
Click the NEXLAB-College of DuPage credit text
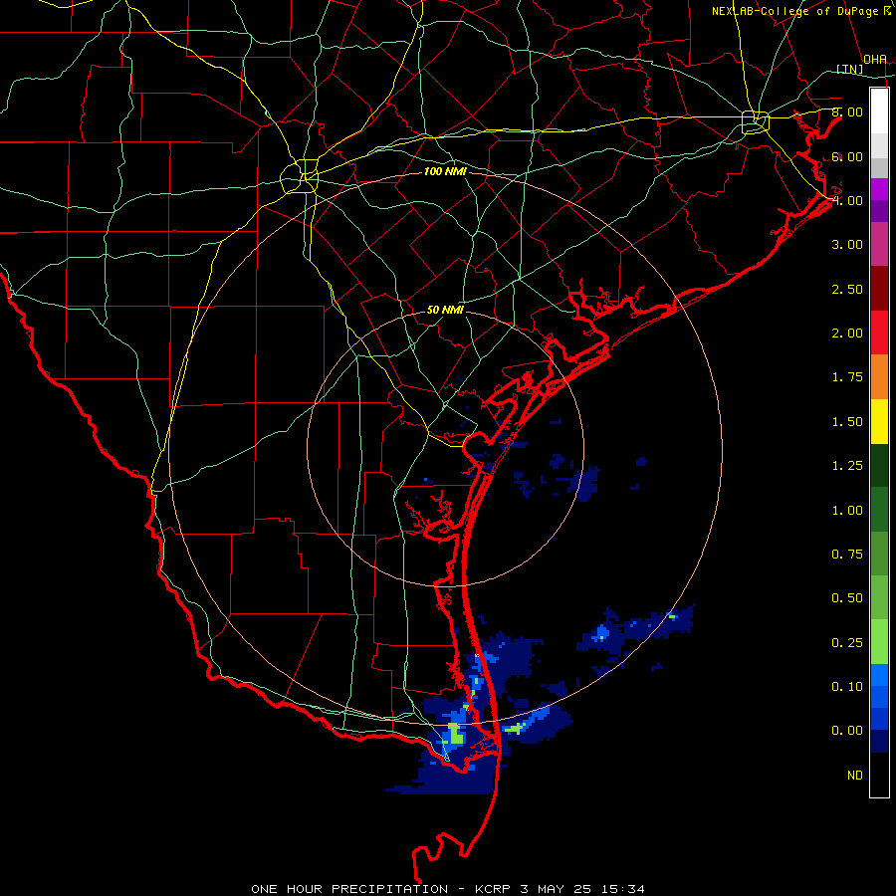[795, 11]
